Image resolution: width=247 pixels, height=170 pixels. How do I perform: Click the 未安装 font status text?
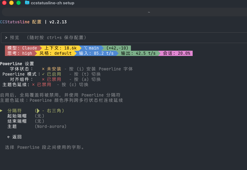coord(54,69)
